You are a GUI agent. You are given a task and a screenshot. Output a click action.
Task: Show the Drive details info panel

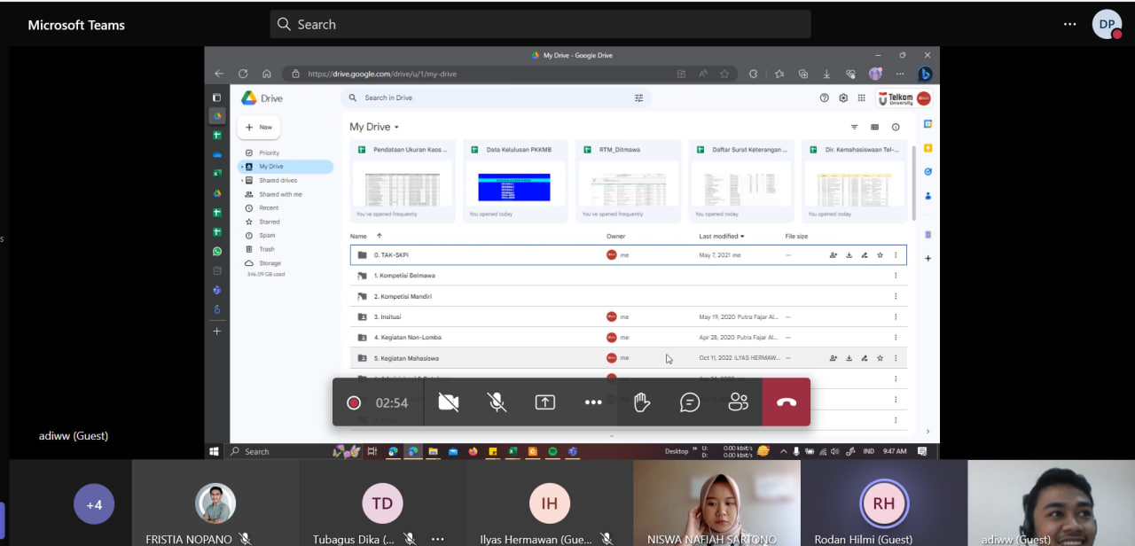[896, 127]
